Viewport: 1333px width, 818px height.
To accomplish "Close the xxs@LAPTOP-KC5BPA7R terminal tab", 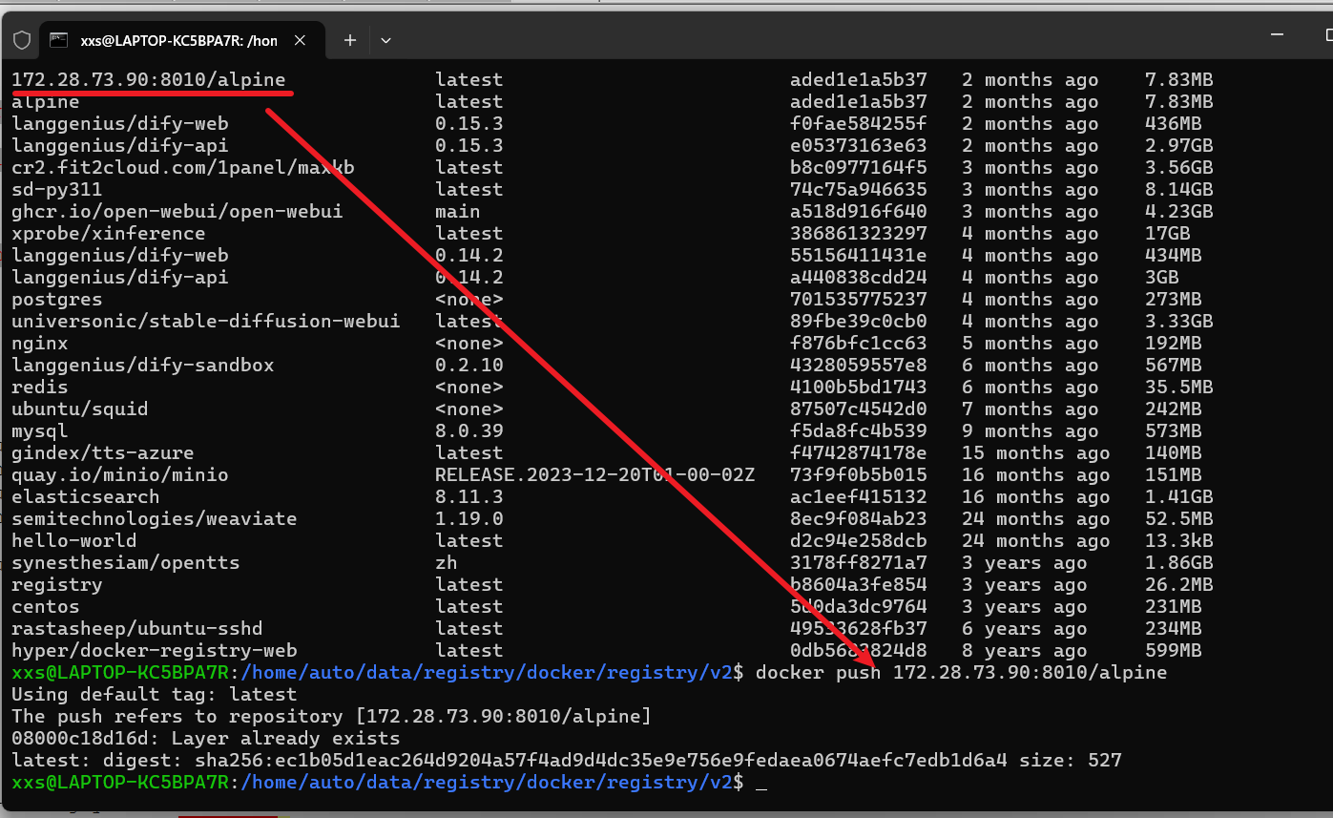I will [x=300, y=40].
